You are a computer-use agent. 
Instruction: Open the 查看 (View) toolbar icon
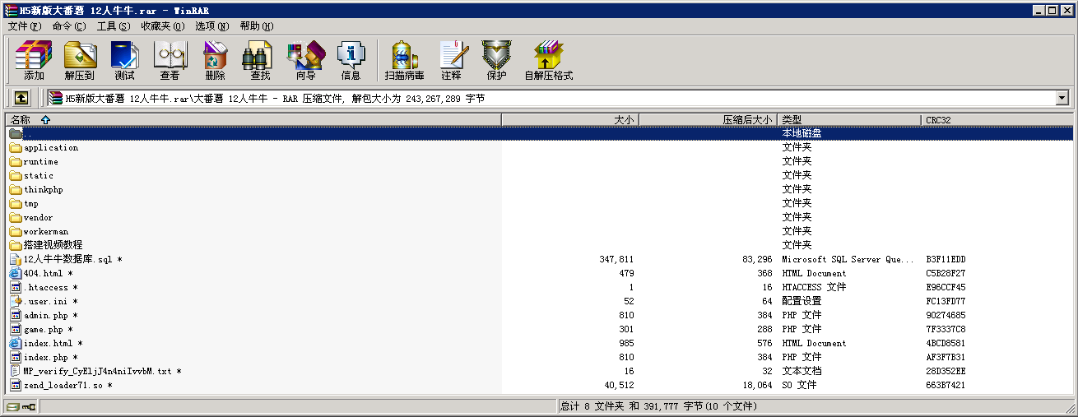click(170, 61)
